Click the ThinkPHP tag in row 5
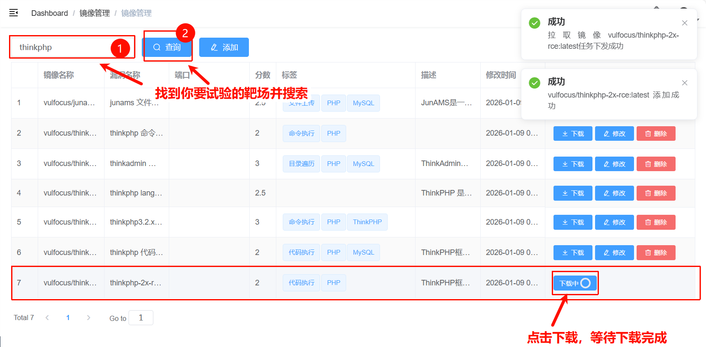 [x=367, y=222]
